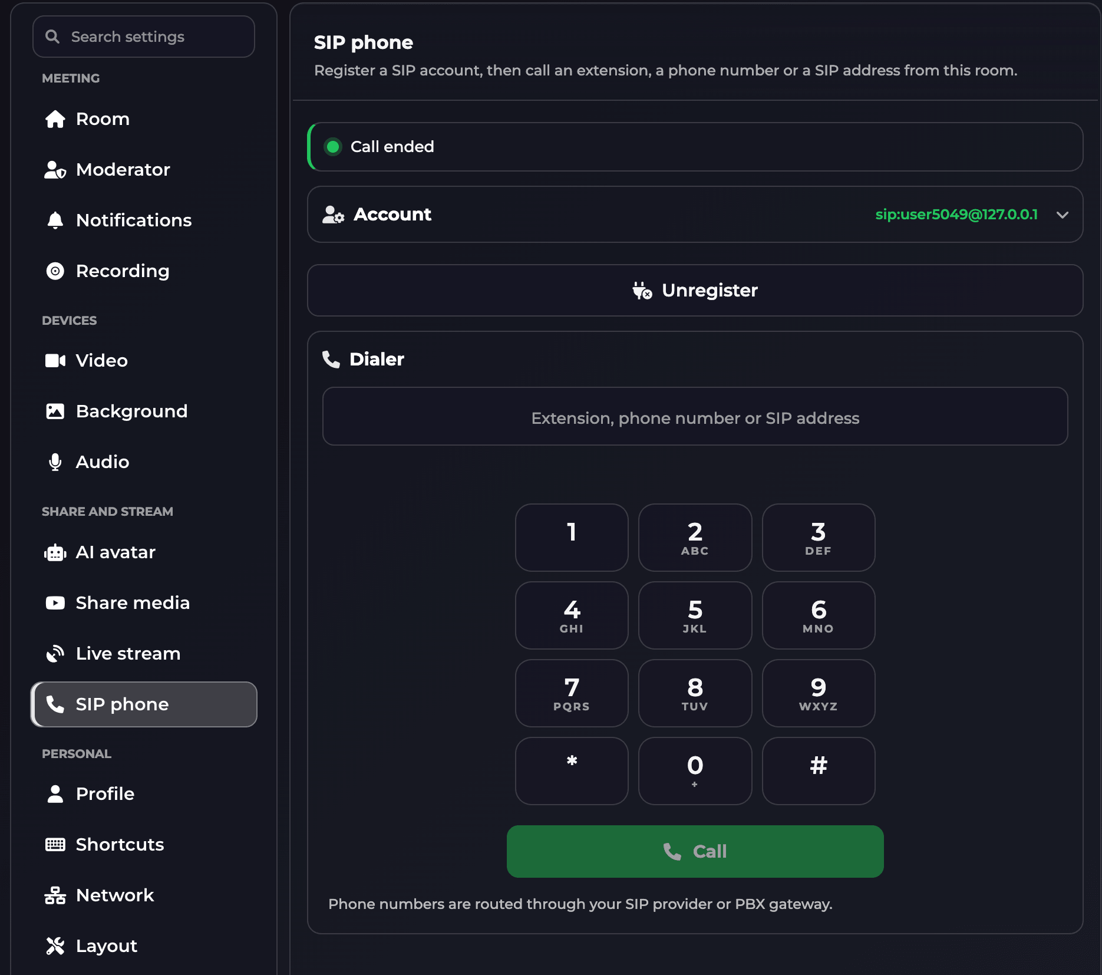Expand the Account section chevron
The height and width of the screenshot is (975, 1102).
pyautogui.click(x=1063, y=215)
